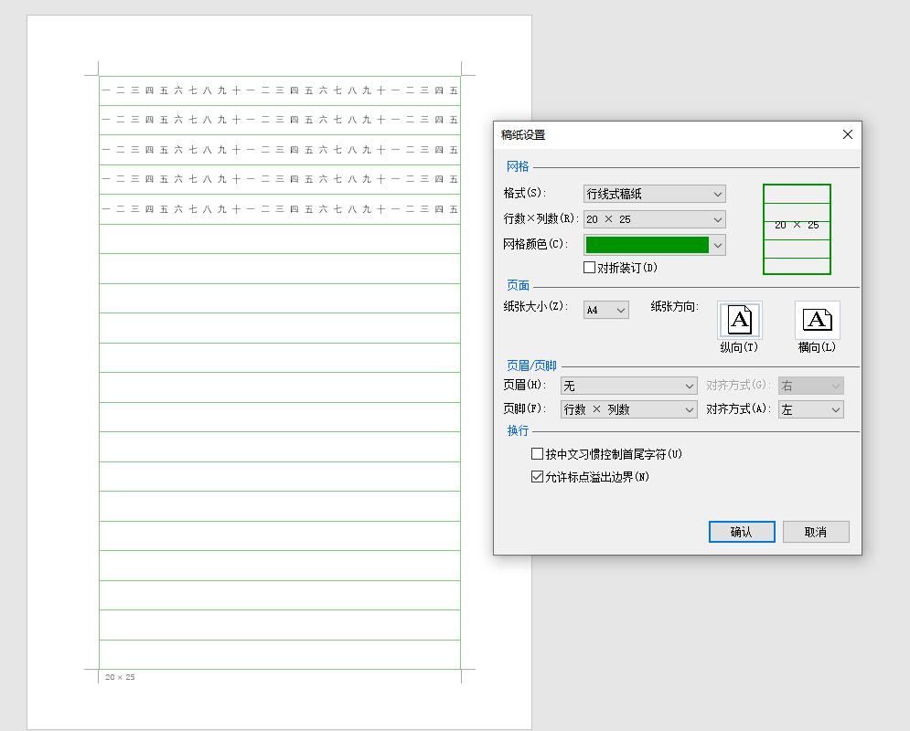Select the 横向 landscape orientation icon
The image size is (910, 731).
[816, 319]
